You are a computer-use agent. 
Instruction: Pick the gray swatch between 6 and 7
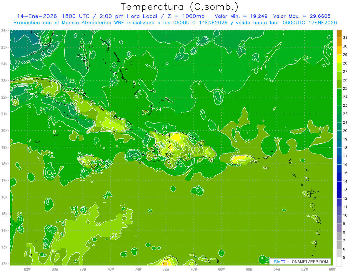click(339, 245)
